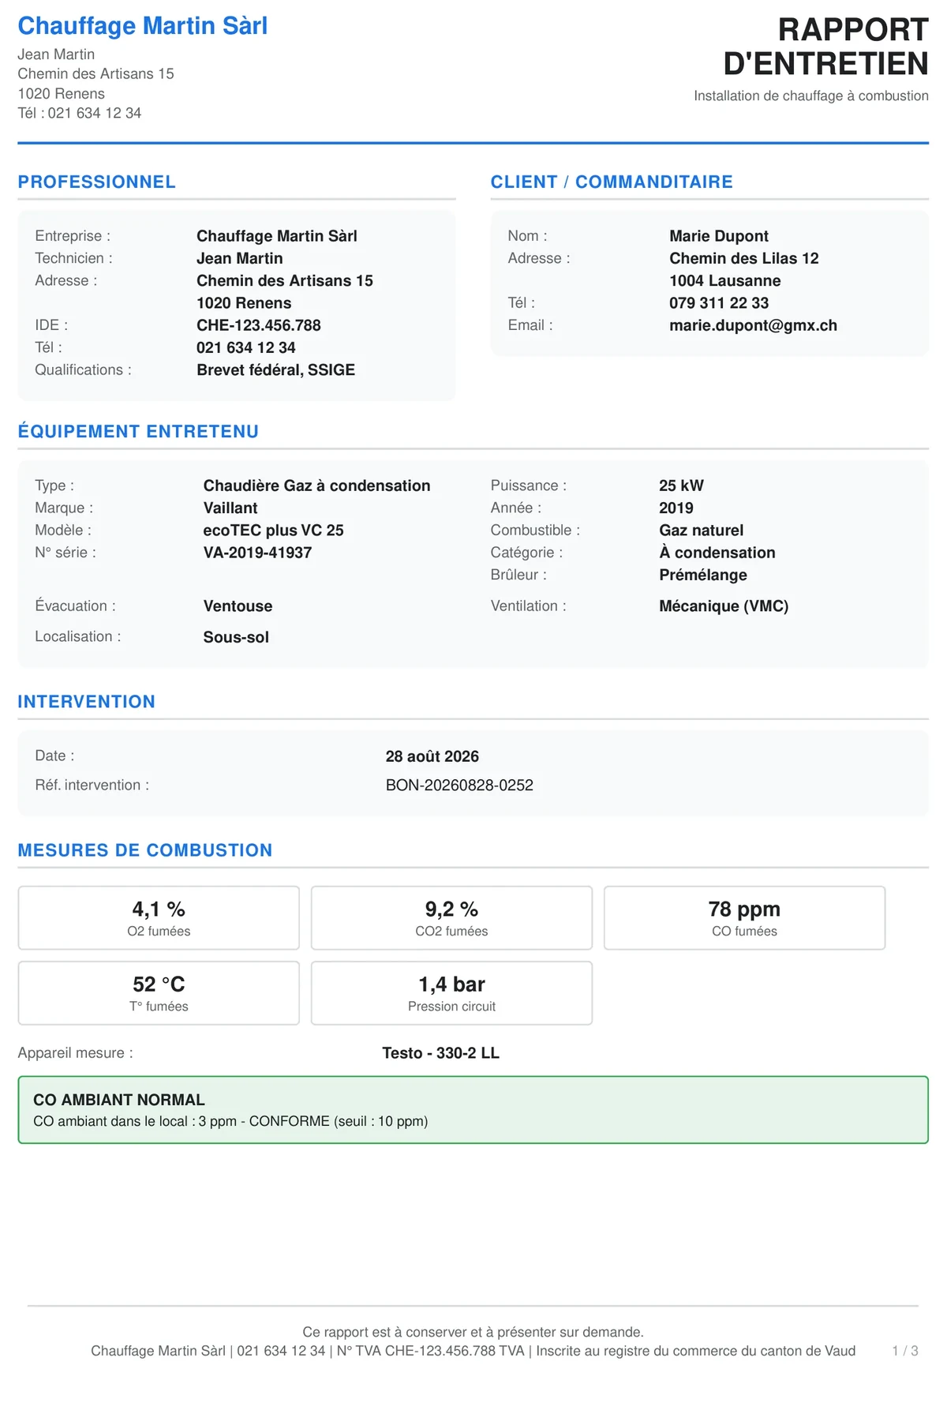Click the location value 'Sous-sol'
This screenshot has width=947, height=1410.
click(236, 637)
